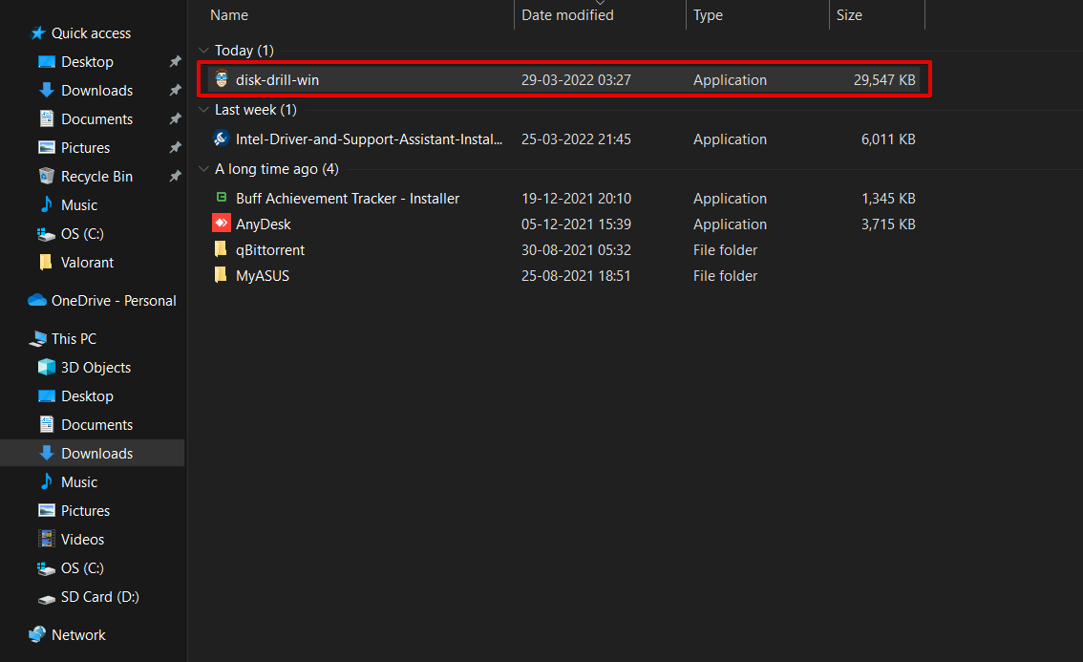Open OneDrive - Personal label in sidebar

point(114,301)
